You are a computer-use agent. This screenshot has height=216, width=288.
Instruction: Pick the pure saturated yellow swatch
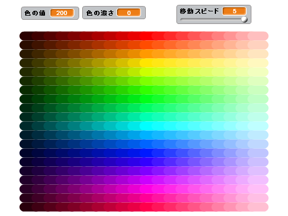(146, 63)
